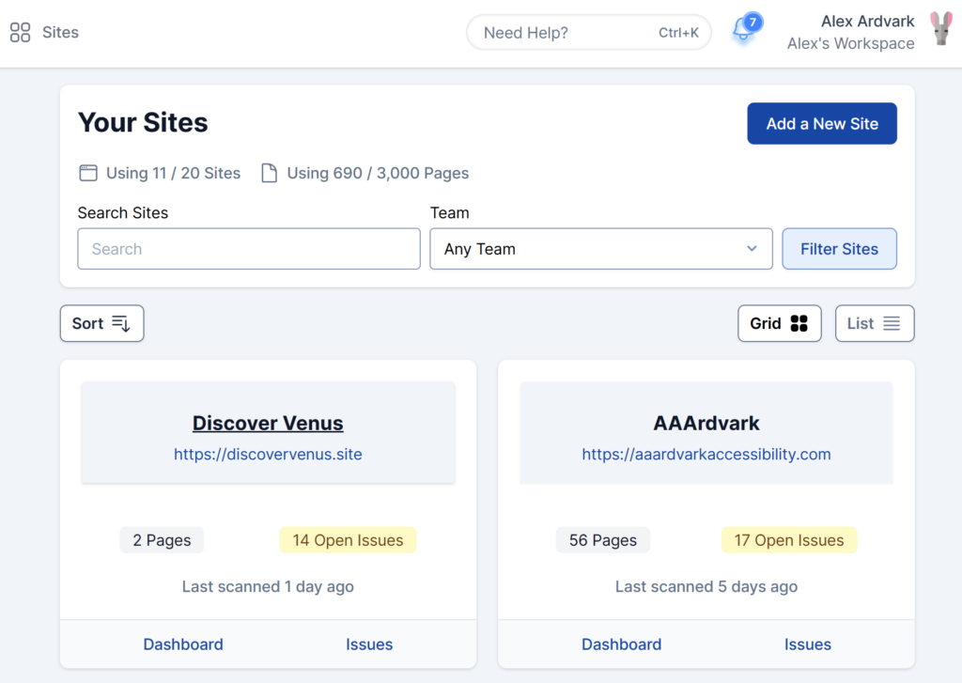The image size is (962, 683).
Task: Click the Add a New Site button
Action: pyautogui.click(x=821, y=123)
